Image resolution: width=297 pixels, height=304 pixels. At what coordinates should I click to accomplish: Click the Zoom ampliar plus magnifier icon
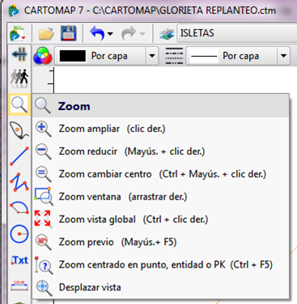(43, 129)
